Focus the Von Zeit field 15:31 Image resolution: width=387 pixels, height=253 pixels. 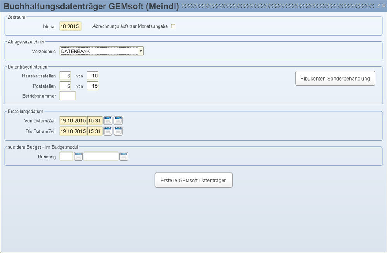click(x=95, y=121)
